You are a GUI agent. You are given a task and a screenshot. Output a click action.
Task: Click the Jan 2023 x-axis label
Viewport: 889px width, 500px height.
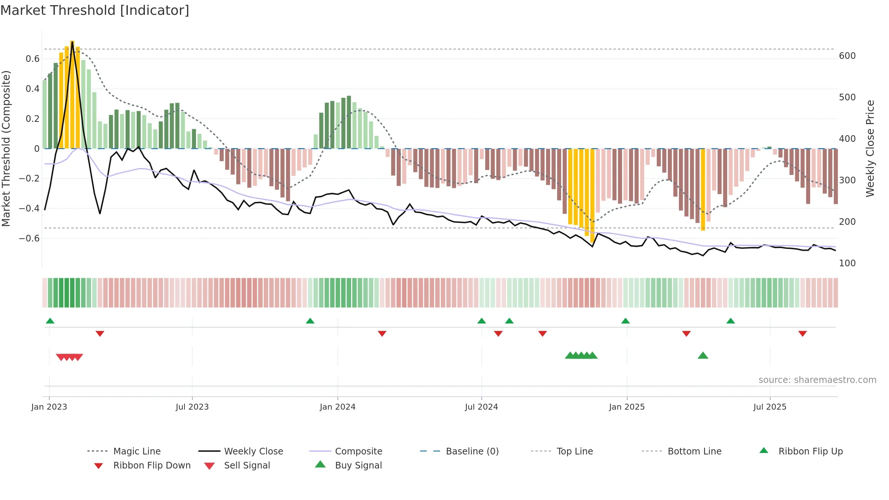pos(49,407)
